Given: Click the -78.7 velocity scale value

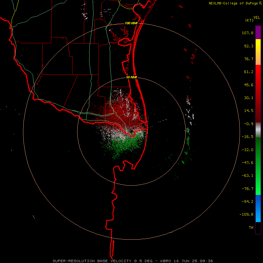Looking at the screenshot, I should click(248, 189).
